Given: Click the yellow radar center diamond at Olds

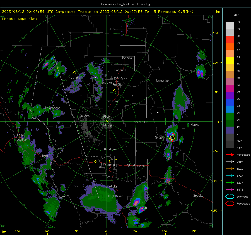Looking at the screenshot, I should point(106,122).
